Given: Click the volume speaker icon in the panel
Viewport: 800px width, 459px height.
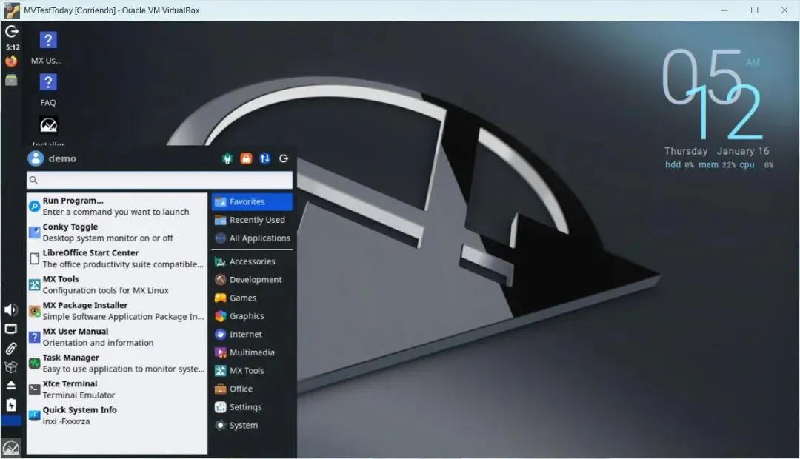Looking at the screenshot, I should click(x=10, y=309).
